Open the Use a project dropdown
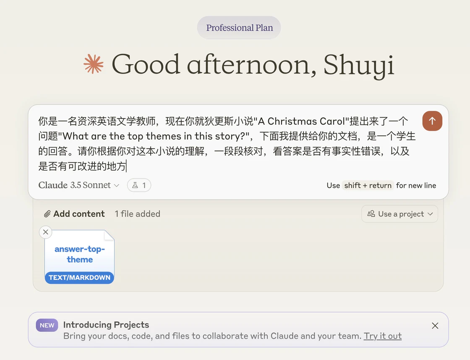470x360 pixels. (399, 214)
